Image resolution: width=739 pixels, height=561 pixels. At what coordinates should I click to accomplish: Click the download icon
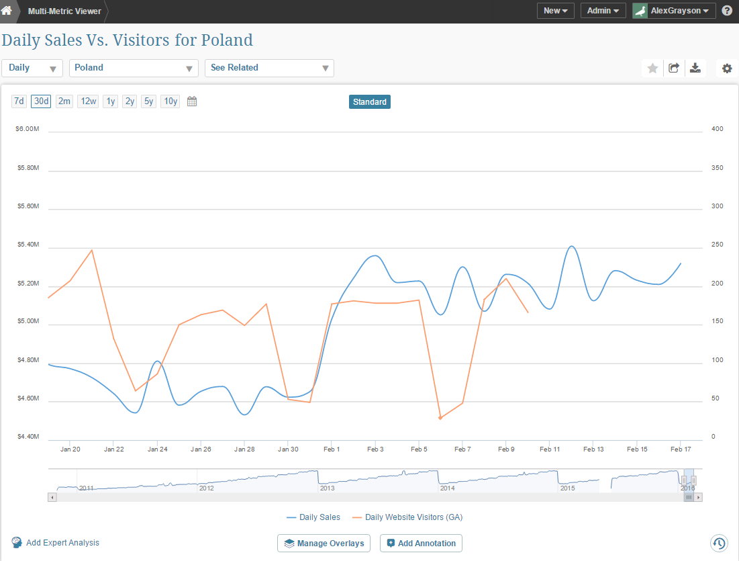(x=695, y=68)
